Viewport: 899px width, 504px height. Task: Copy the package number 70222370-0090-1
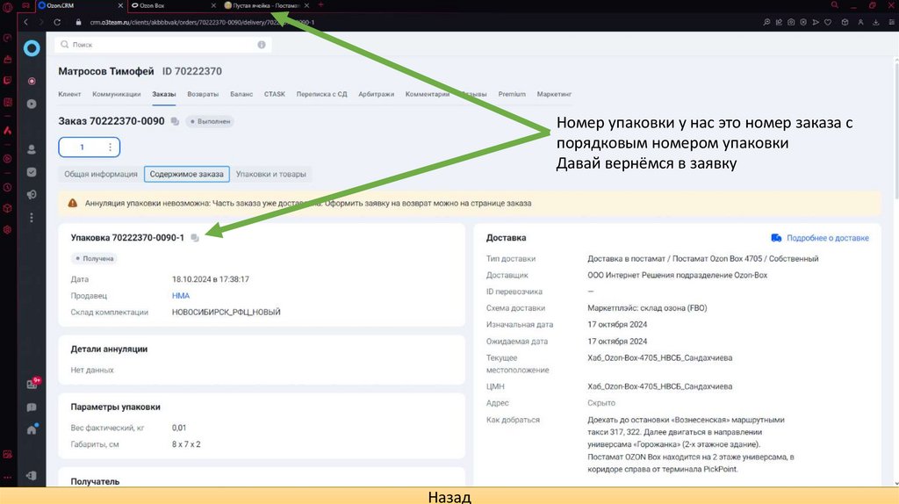(x=195, y=238)
